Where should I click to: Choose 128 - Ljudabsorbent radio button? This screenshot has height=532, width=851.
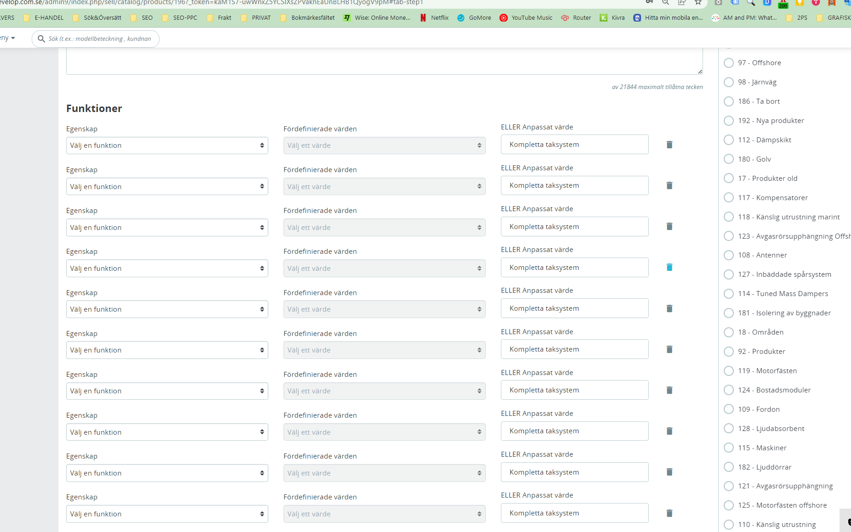(729, 429)
